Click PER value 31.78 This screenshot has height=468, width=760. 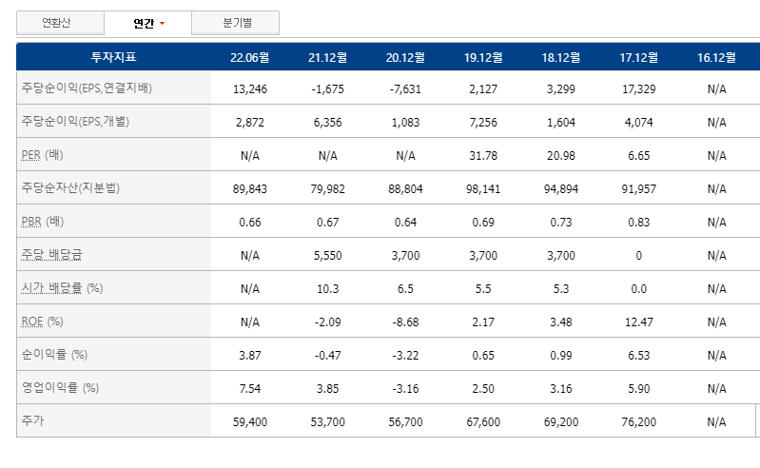click(x=483, y=156)
